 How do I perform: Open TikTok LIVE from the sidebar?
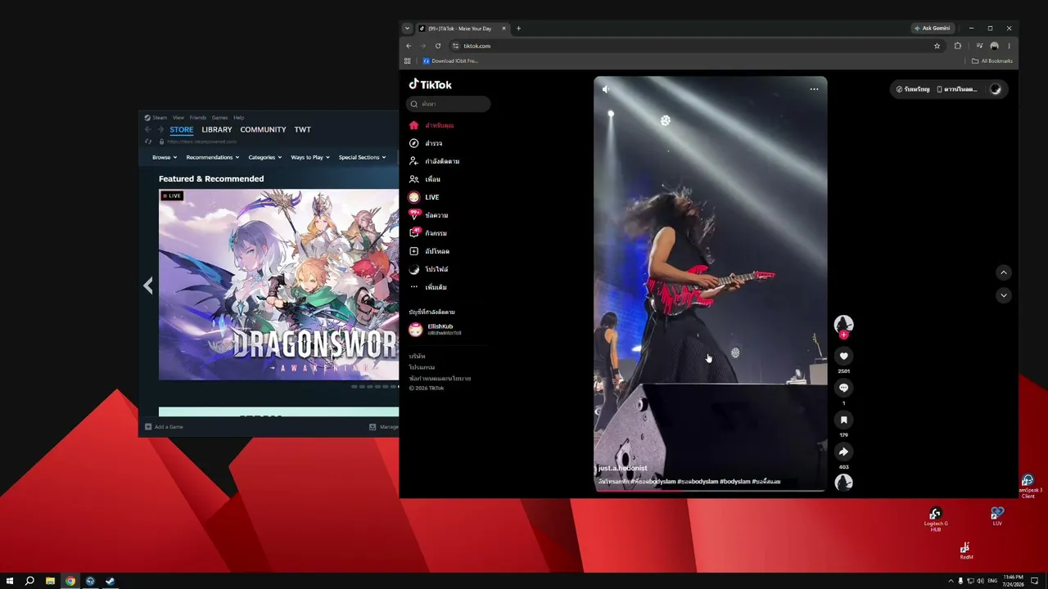pos(425,197)
